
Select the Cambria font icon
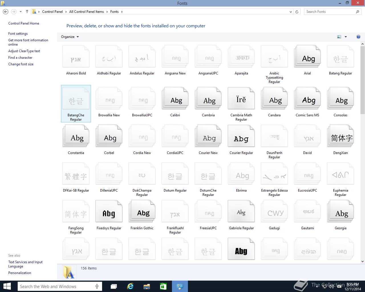pos(208,98)
